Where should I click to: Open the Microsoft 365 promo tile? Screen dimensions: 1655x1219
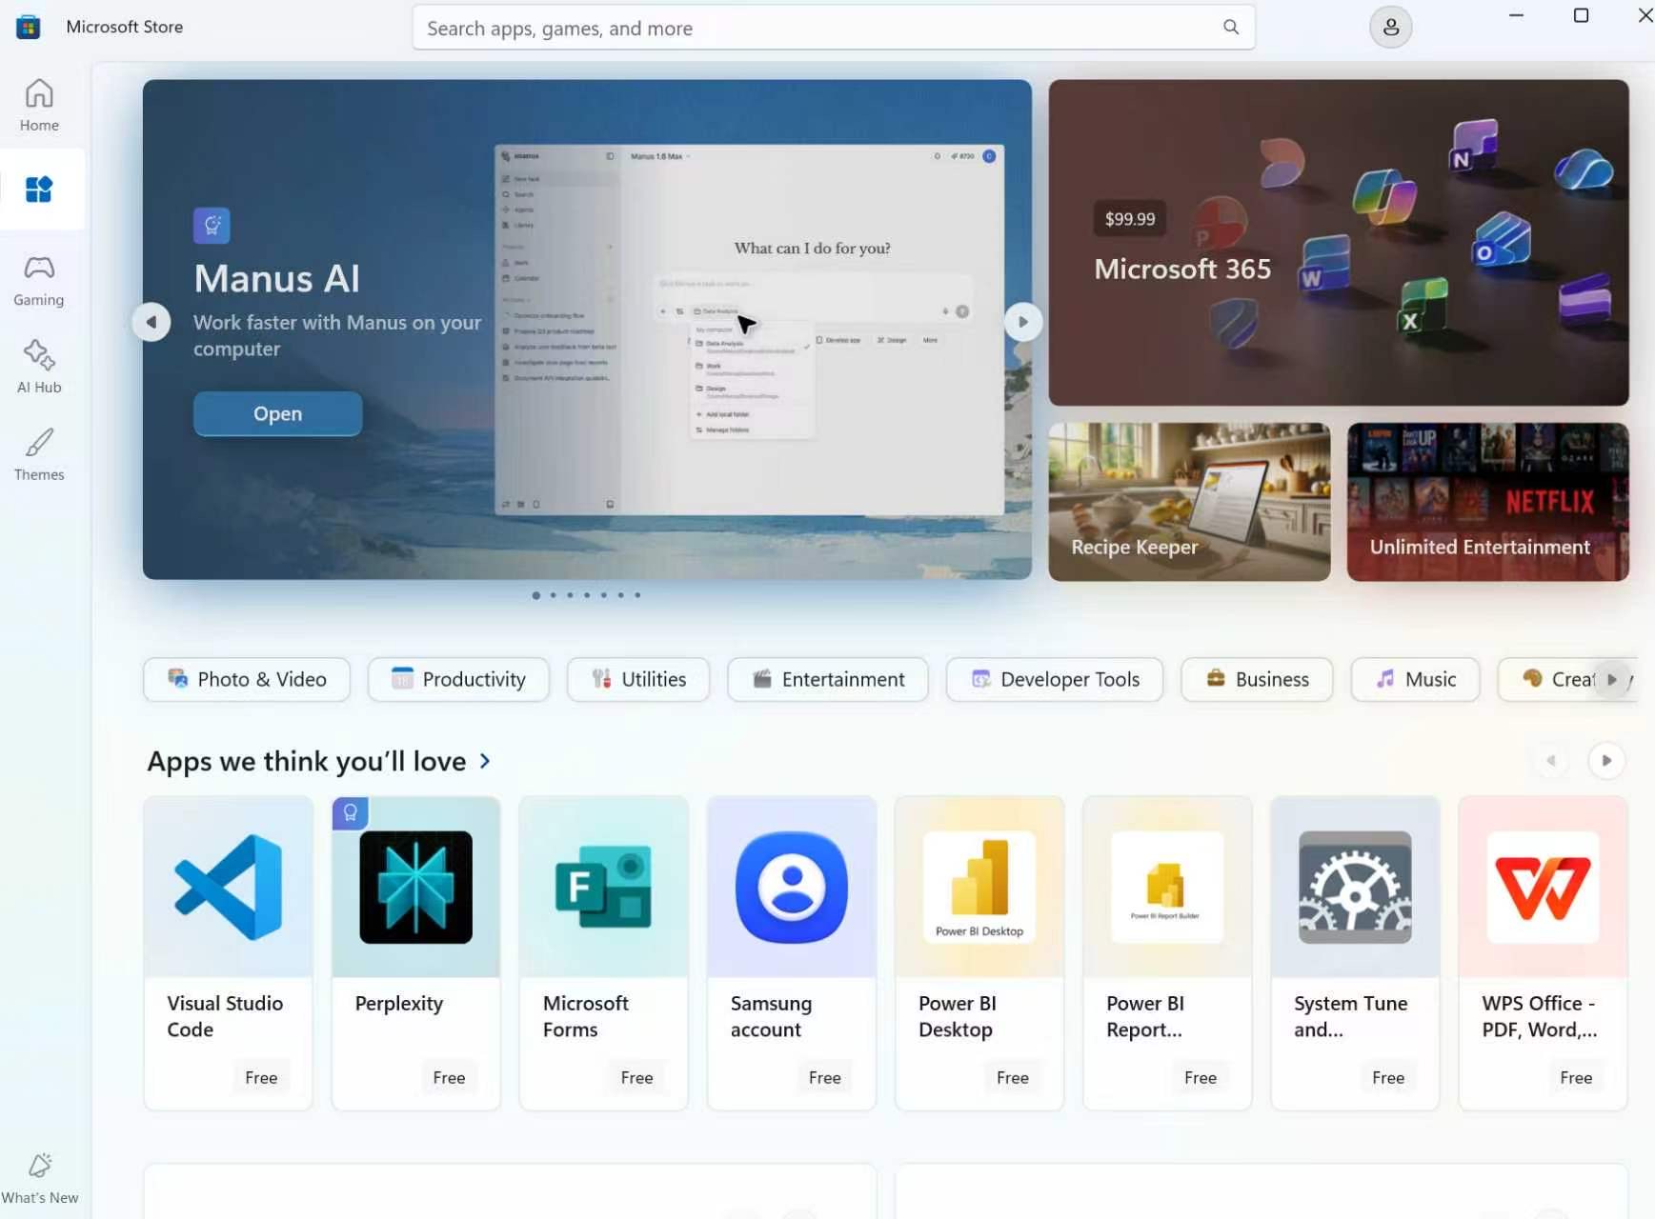pyautogui.click(x=1339, y=243)
